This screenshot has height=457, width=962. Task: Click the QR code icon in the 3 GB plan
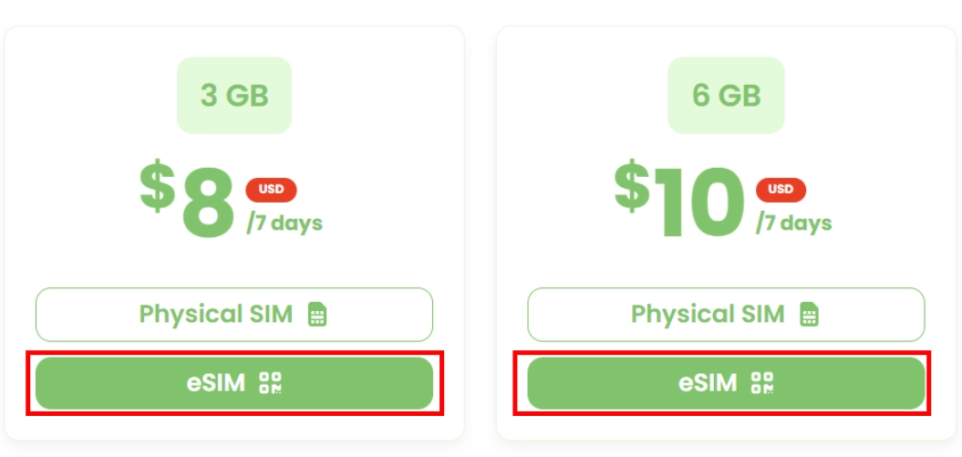(x=271, y=383)
